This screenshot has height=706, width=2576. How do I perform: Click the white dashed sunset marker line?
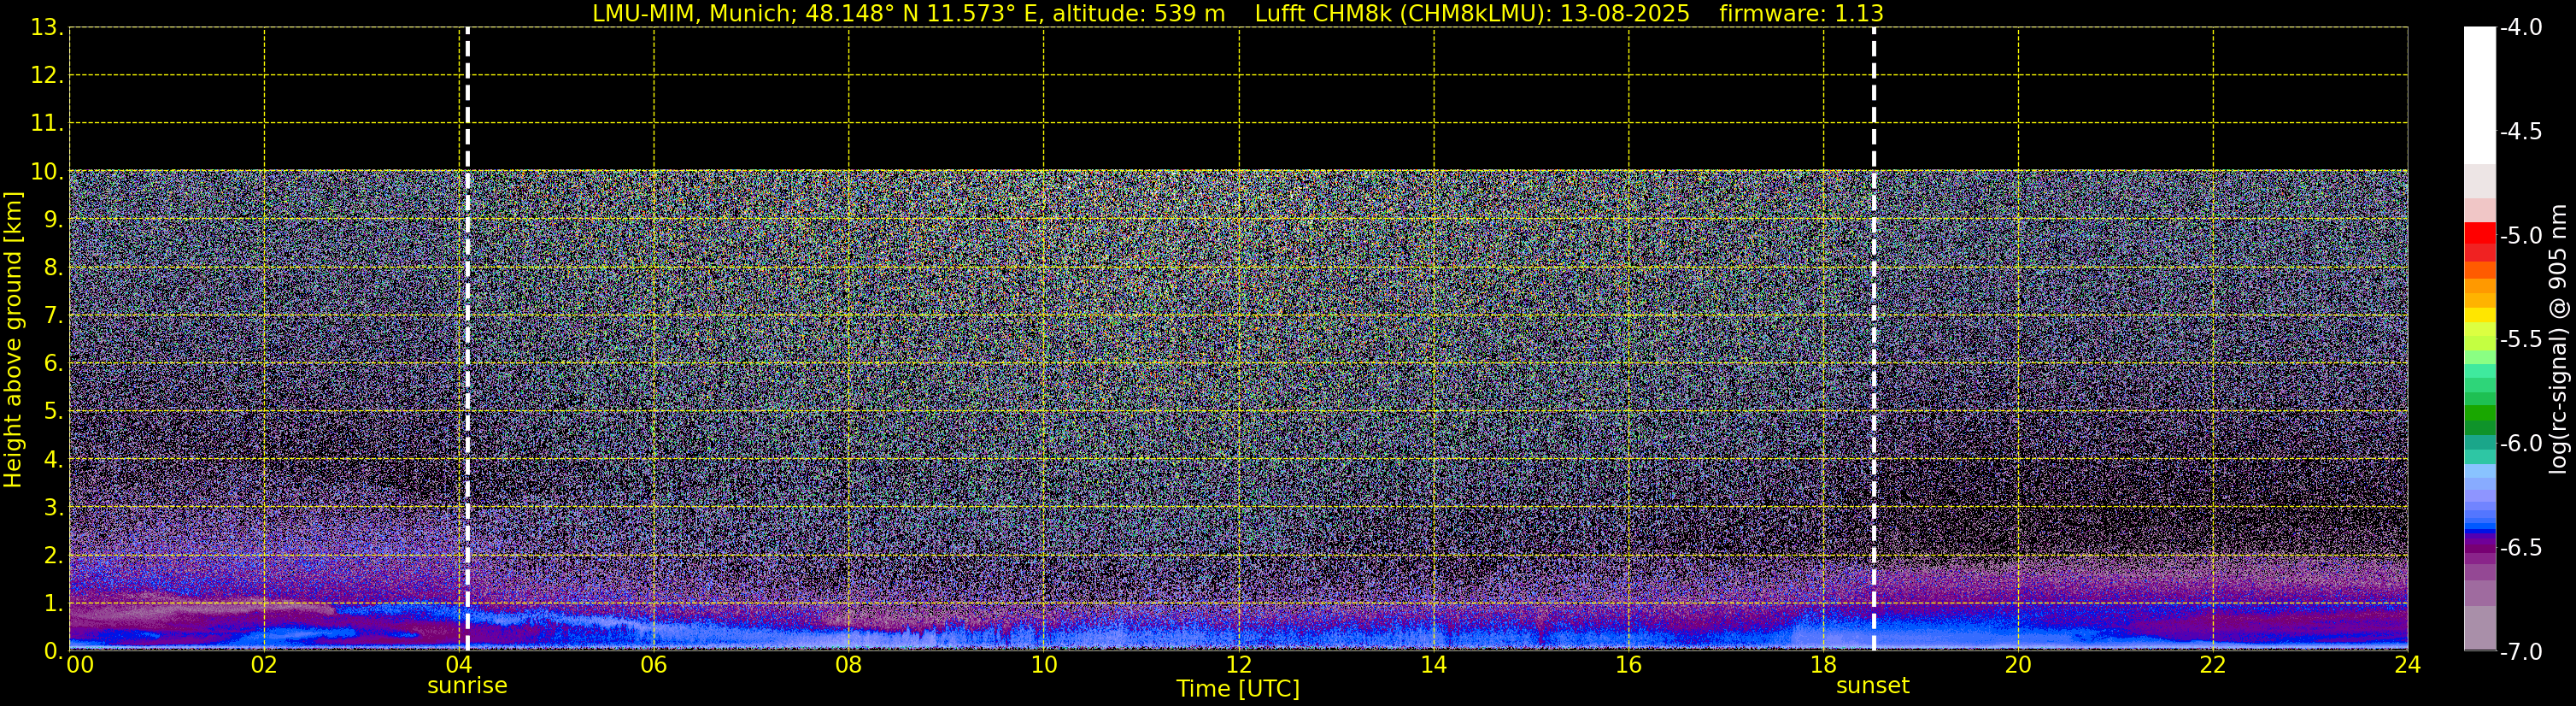(x=1873, y=339)
